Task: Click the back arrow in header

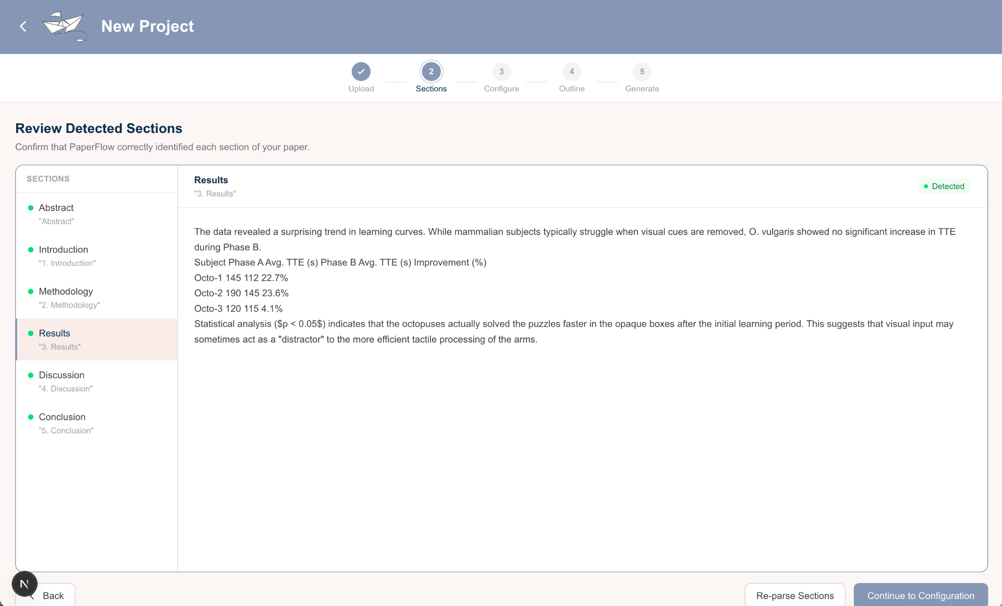Action: [23, 26]
